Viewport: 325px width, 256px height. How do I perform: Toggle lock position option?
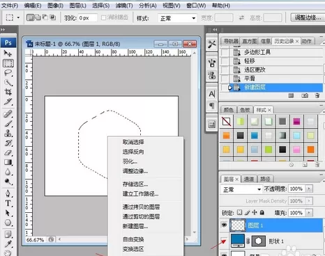click(255, 212)
